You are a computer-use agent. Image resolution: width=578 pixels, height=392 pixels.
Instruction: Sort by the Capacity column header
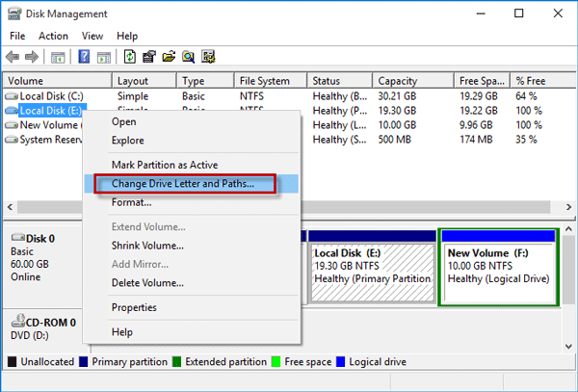[x=397, y=81]
